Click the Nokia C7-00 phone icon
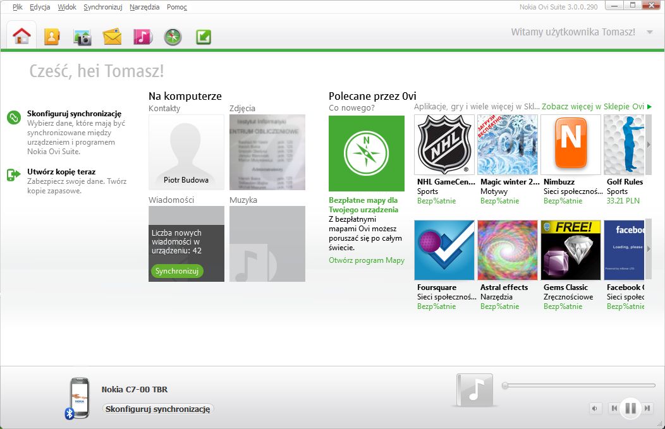The width and height of the screenshot is (665, 429). (79, 397)
